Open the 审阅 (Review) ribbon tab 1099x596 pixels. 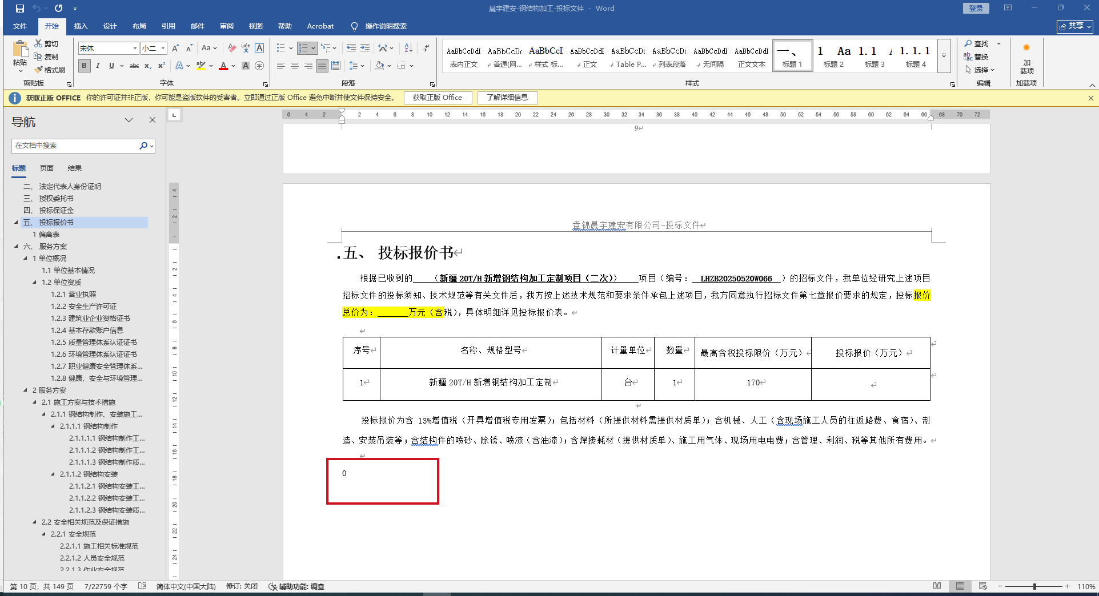pyautogui.click(x=226, y=26)
